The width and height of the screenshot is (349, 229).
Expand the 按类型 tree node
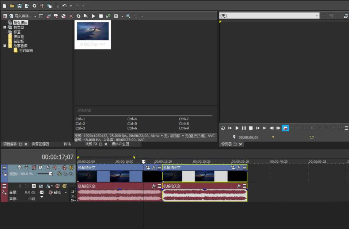(5, 27)
